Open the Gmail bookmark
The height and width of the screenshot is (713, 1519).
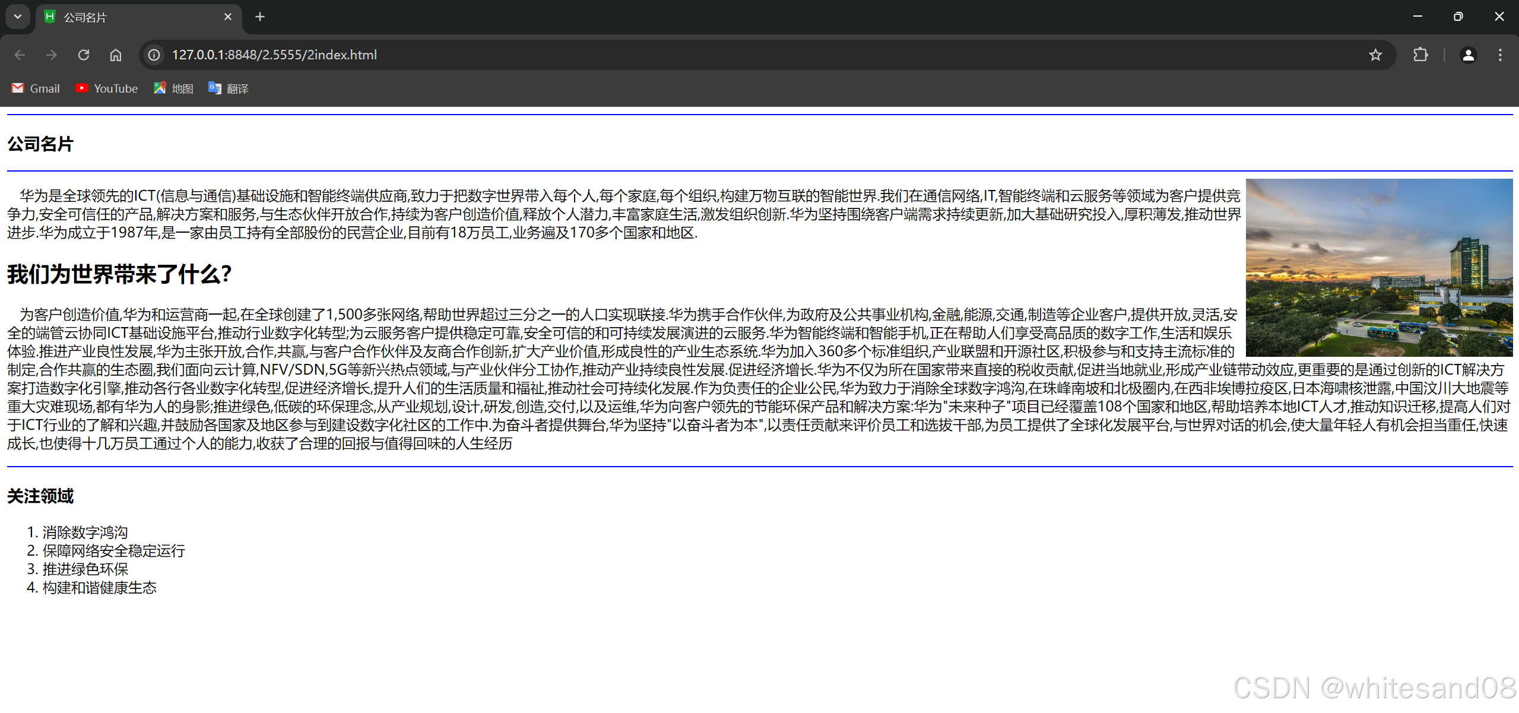(x=36, y=88)
